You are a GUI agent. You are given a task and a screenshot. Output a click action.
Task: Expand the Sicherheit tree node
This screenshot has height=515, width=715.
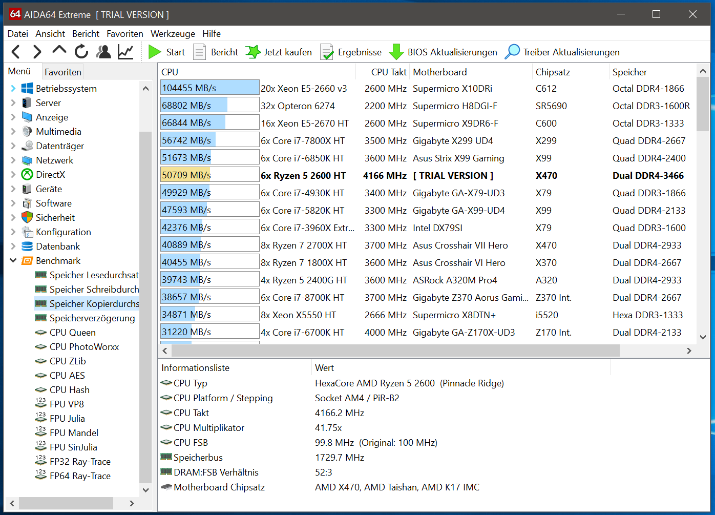(13, 217)
